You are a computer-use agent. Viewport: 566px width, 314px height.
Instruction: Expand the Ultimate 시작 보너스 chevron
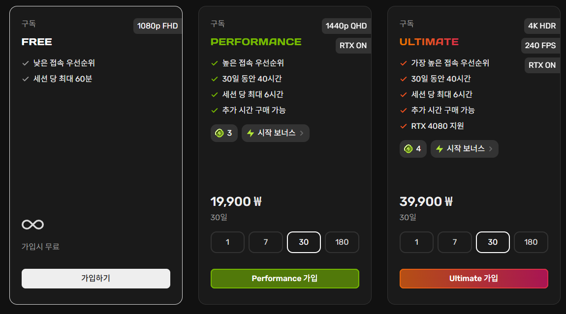491,149
